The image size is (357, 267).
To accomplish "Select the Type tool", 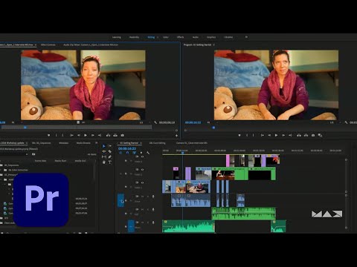I will (x=110, y=162).
